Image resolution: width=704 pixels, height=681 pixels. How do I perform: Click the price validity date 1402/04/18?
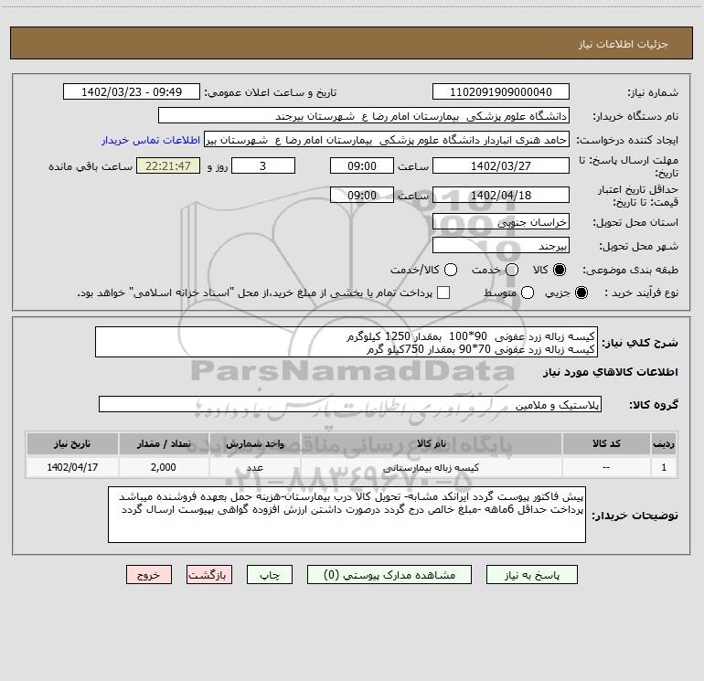[501, 195]
